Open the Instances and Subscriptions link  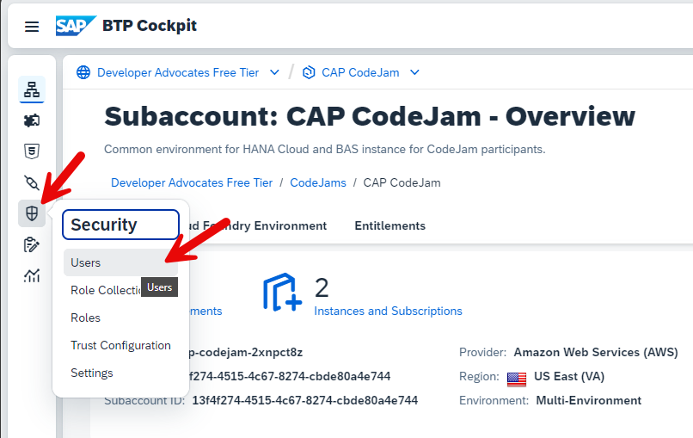click(x=388, y=311)
